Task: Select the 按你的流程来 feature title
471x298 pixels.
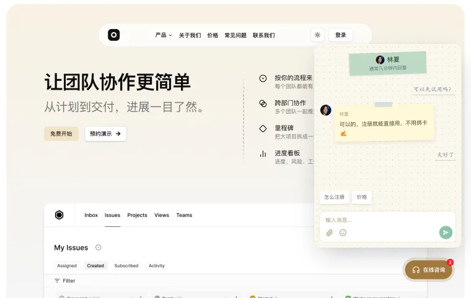Action: 294,78
